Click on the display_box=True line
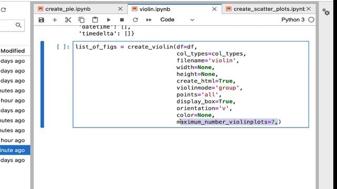 pyautogui.click(x=206, y=101)
